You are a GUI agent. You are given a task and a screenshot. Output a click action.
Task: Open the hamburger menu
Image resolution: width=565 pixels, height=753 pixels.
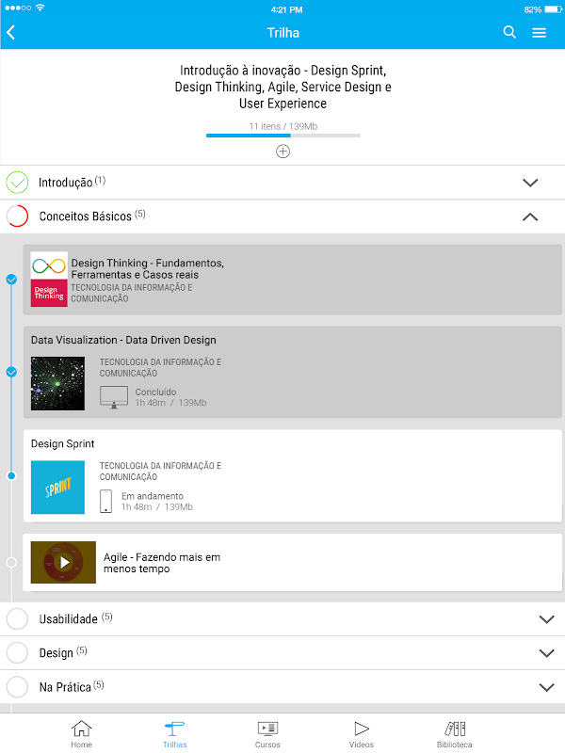540,33
